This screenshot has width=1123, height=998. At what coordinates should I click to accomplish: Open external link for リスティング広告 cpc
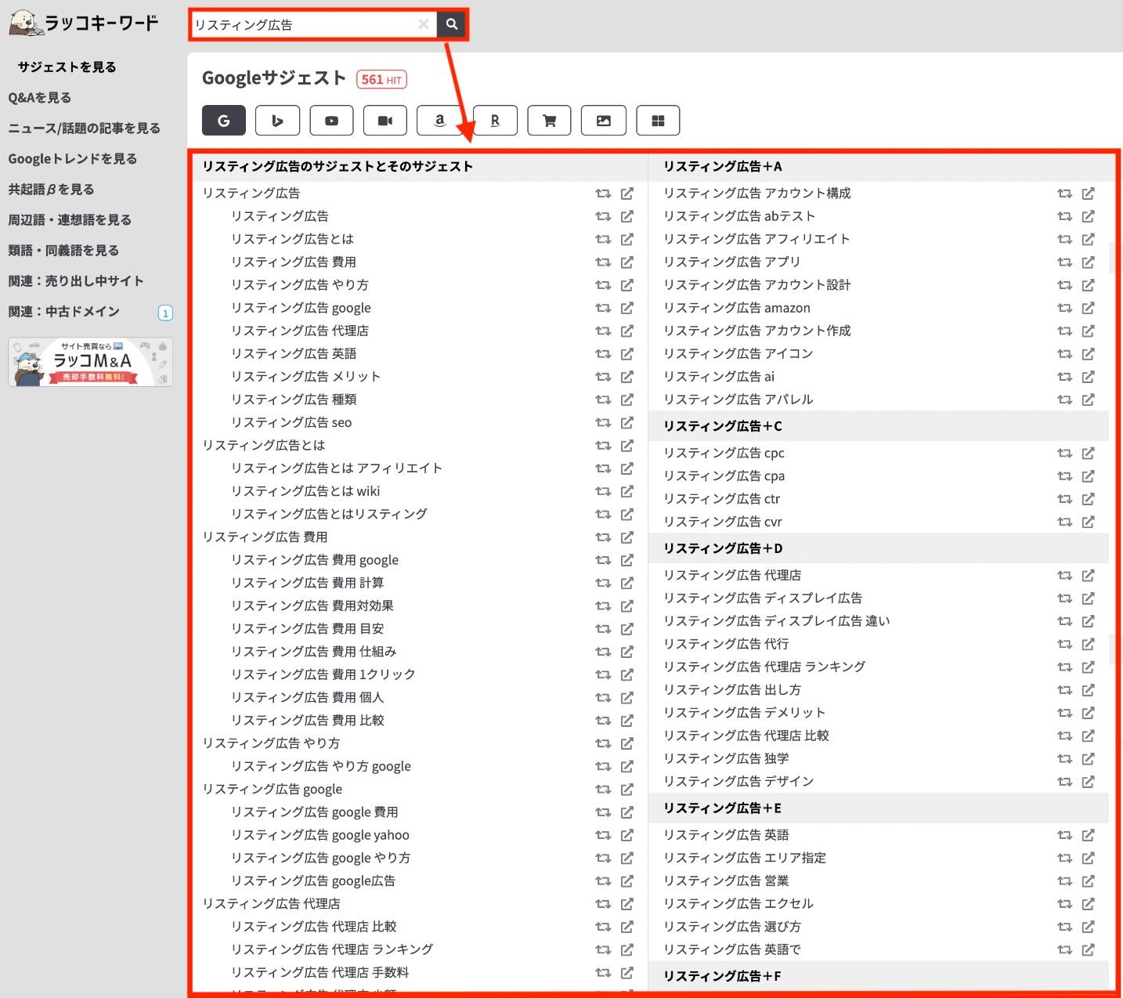pyautogui.click(x=1089, y=454)
